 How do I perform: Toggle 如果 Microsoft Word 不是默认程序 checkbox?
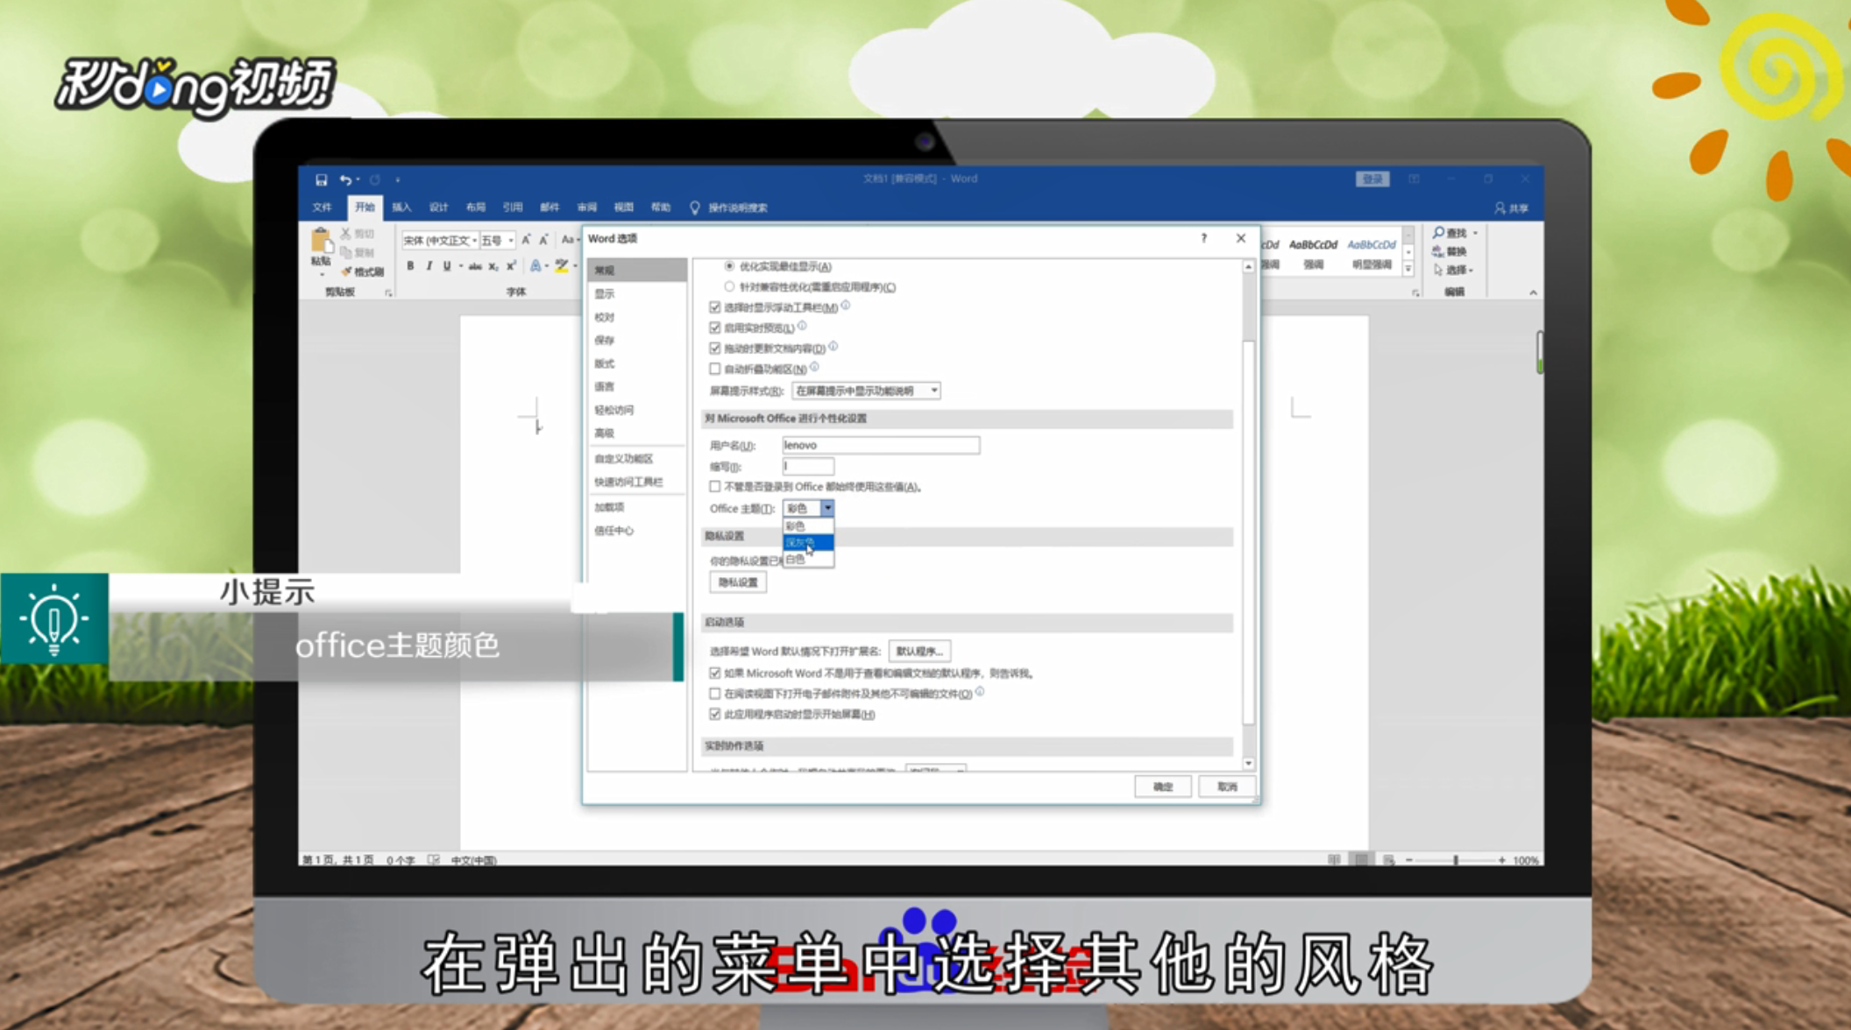tap(715, 674)
